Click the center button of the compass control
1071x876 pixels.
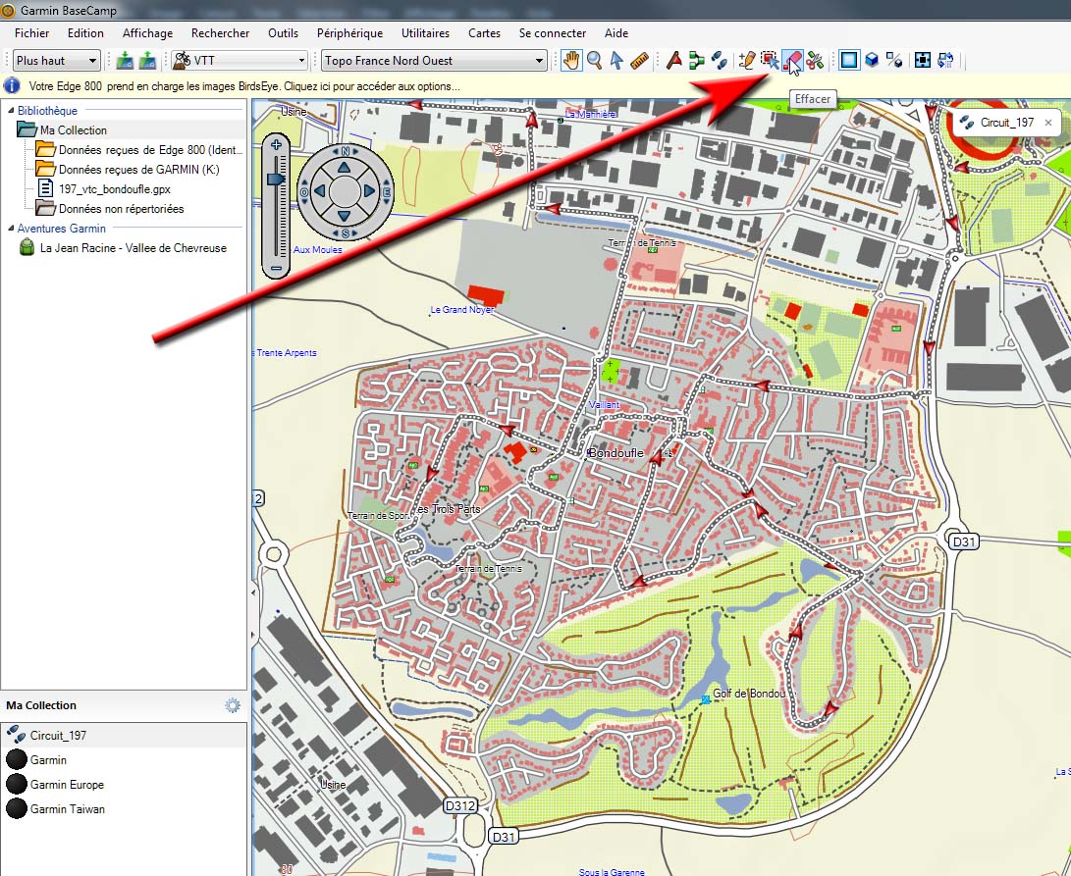coord(345,192)
